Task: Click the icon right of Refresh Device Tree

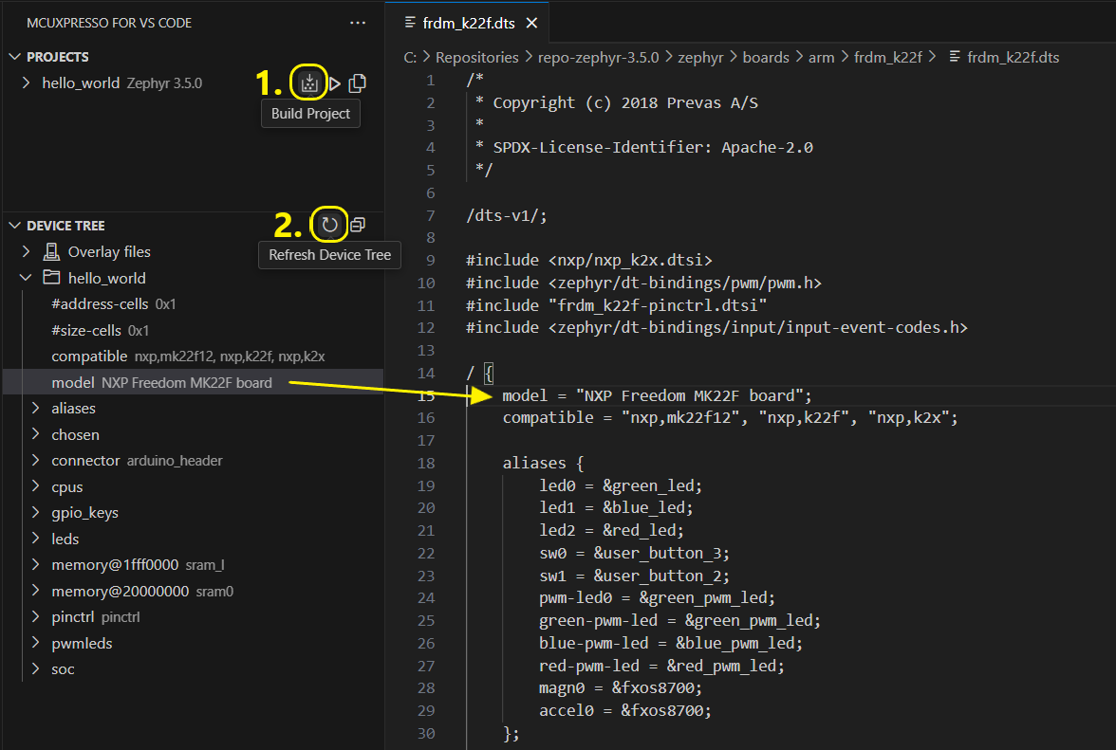Action: coord(357,225)
